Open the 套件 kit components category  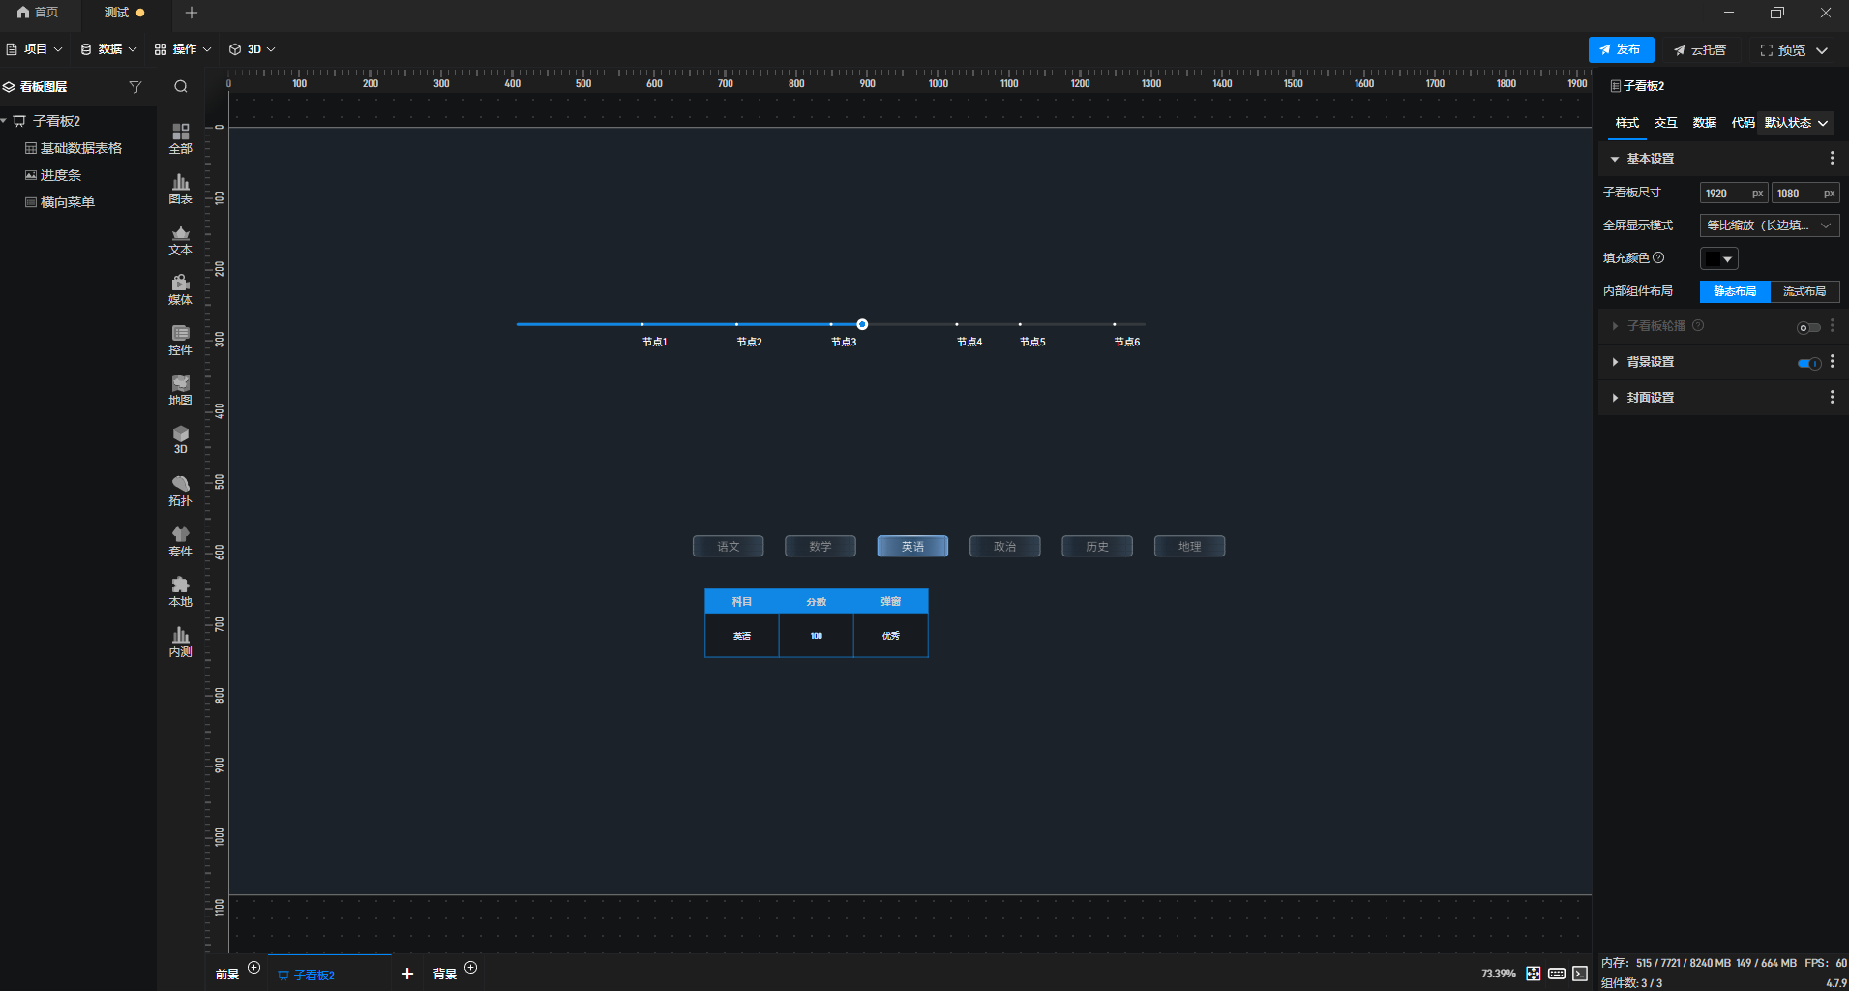(x=180, y=541)
